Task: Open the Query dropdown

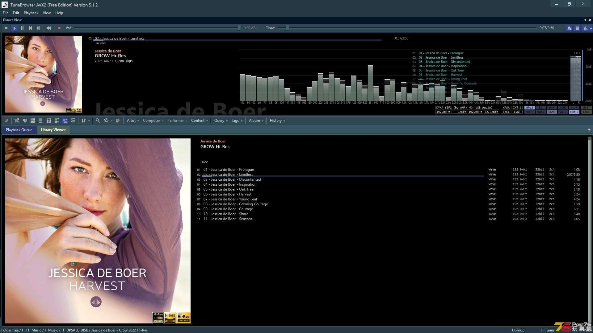Action: [x=221, y=121]
